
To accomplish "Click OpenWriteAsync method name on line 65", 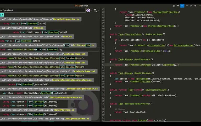I will pyautogui.click(x=143, y=73).
